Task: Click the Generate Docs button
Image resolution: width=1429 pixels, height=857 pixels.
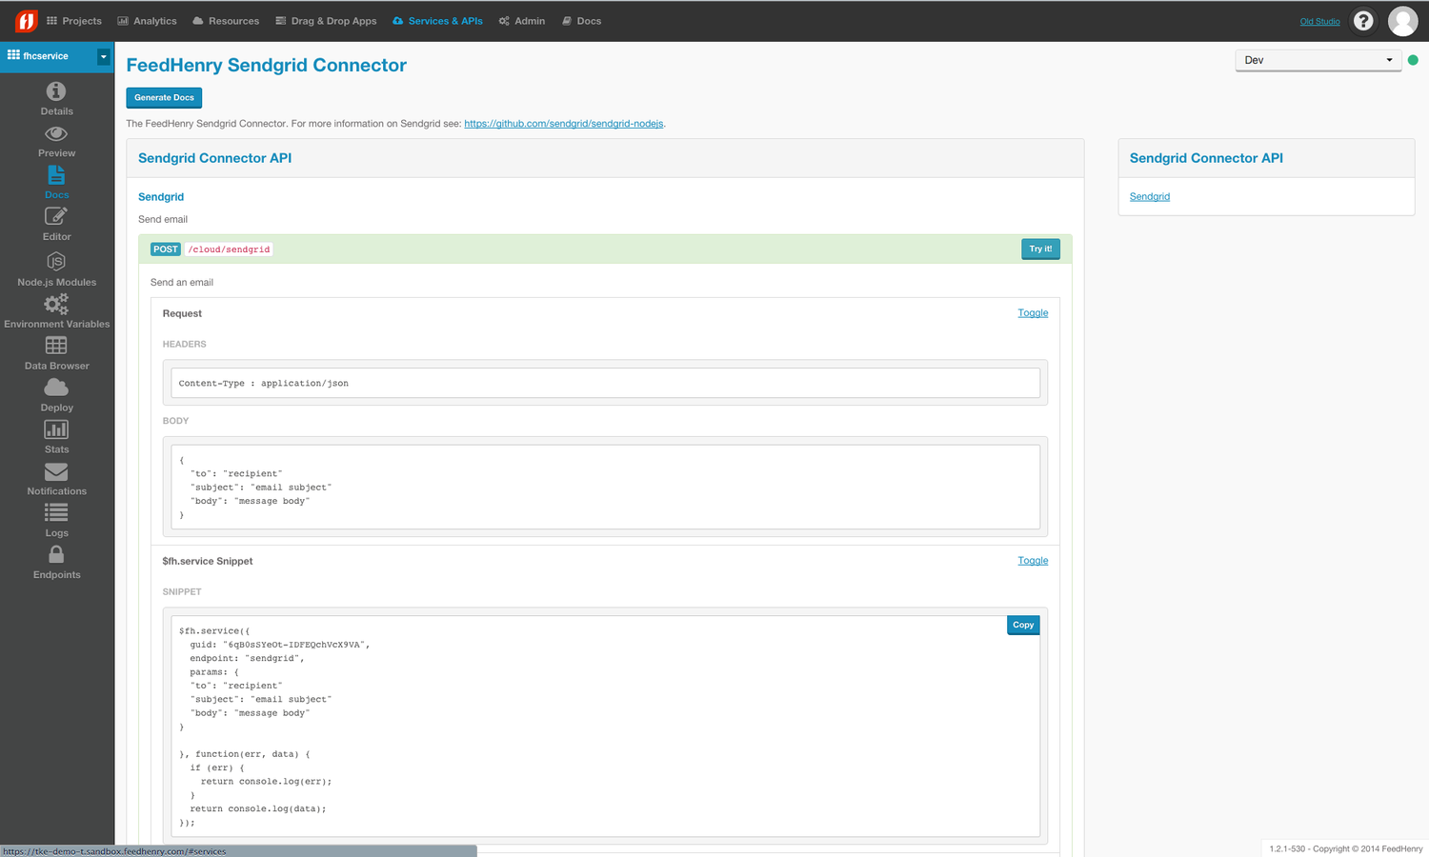Action: pyautogui.click(x=164, y=97)
